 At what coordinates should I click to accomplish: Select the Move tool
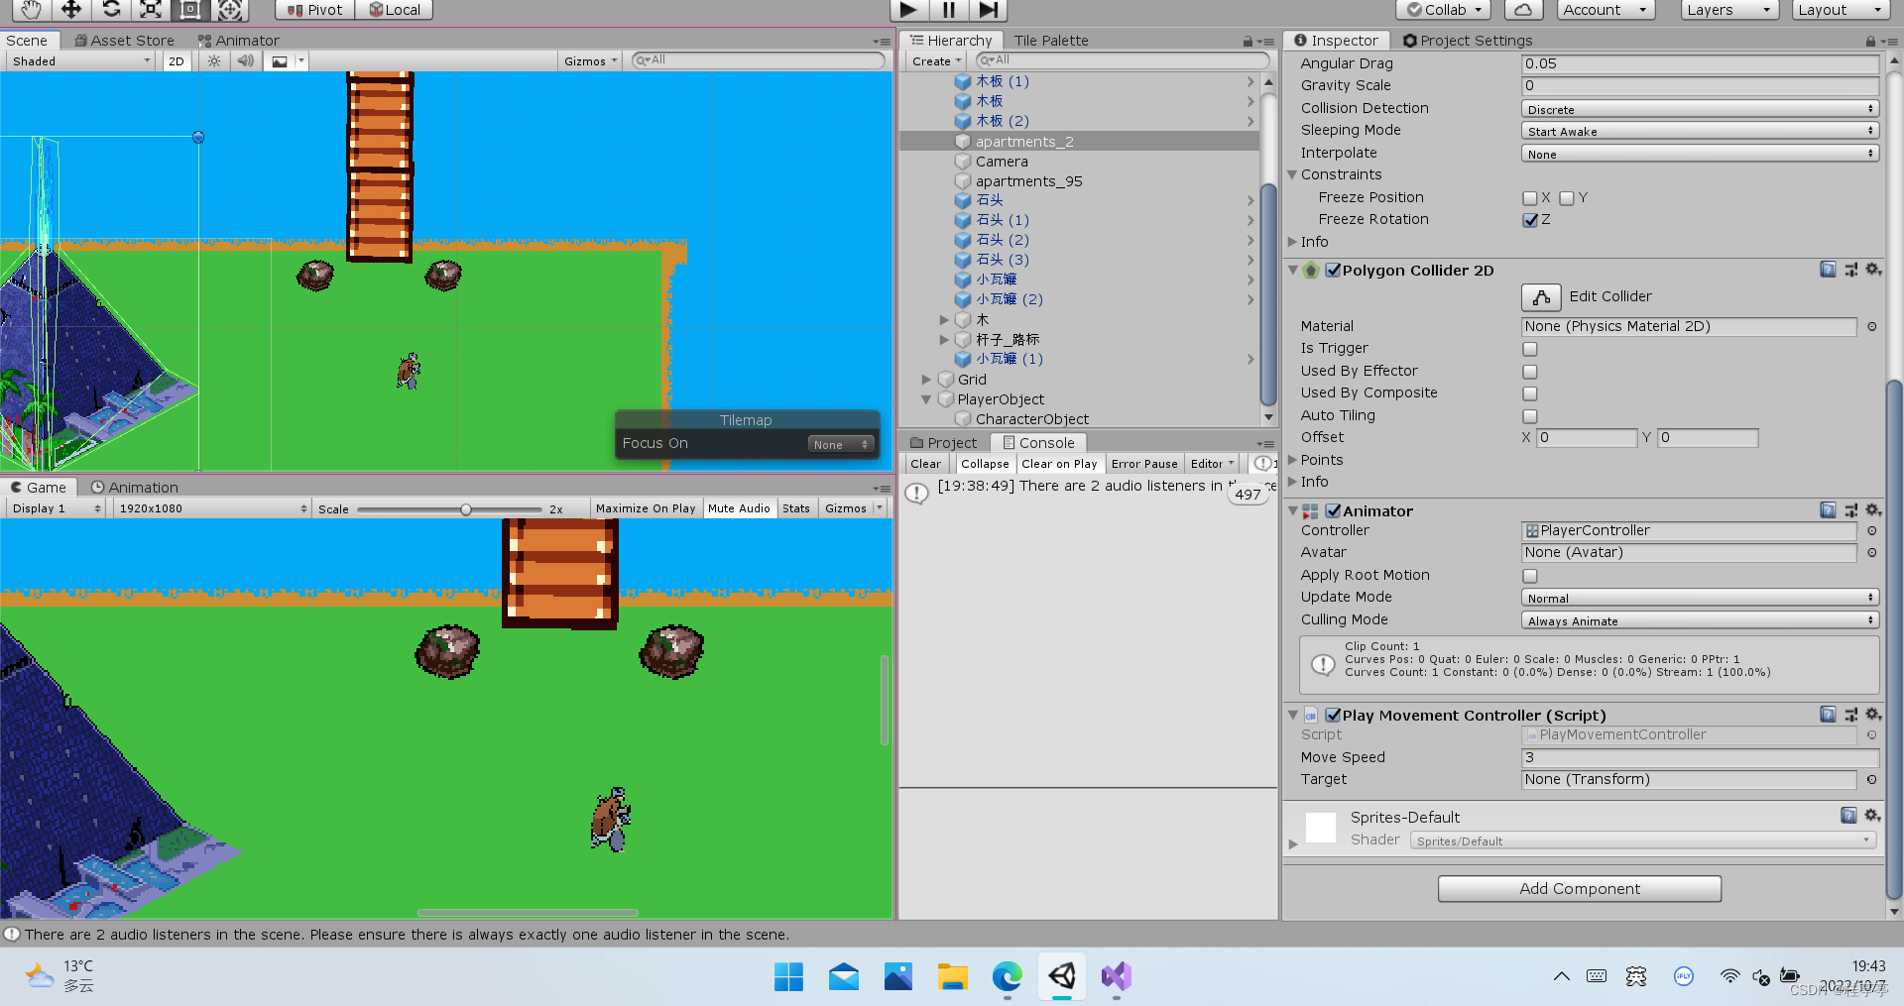69,10
